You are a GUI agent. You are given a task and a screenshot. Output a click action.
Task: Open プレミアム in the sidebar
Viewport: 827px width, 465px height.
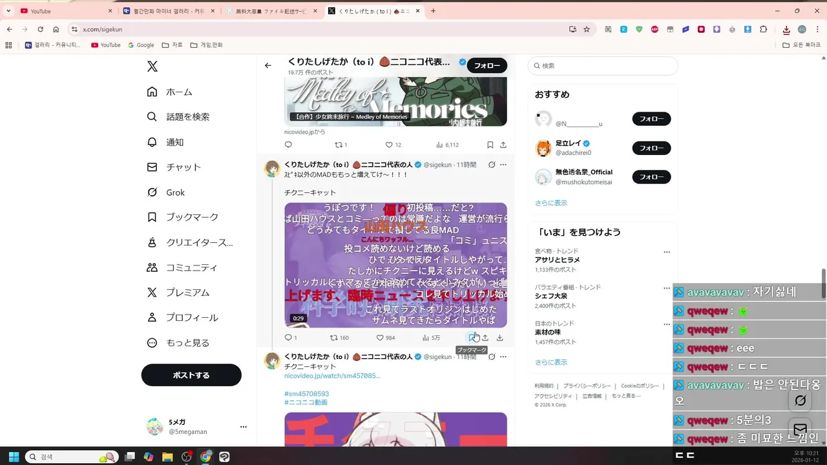(178, 293)
